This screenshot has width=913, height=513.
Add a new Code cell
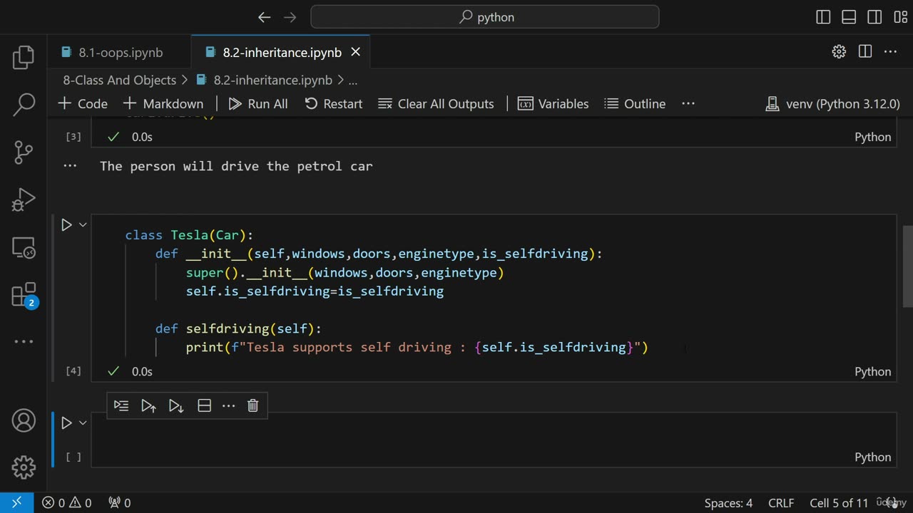coord(83,104)
